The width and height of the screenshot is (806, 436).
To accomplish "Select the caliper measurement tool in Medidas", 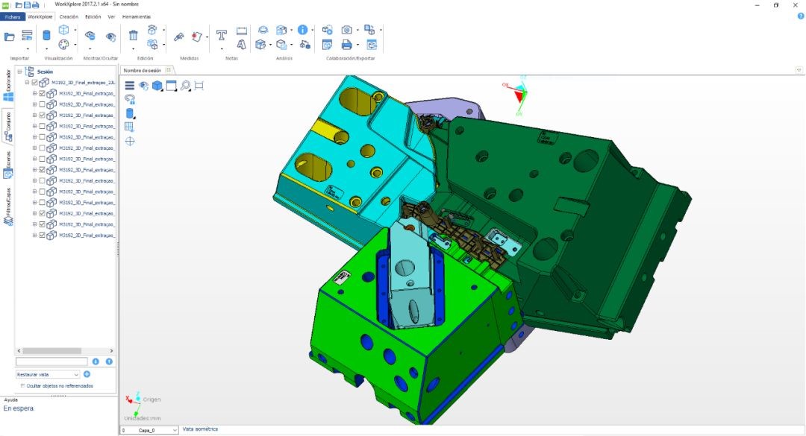I will point(179,36).
